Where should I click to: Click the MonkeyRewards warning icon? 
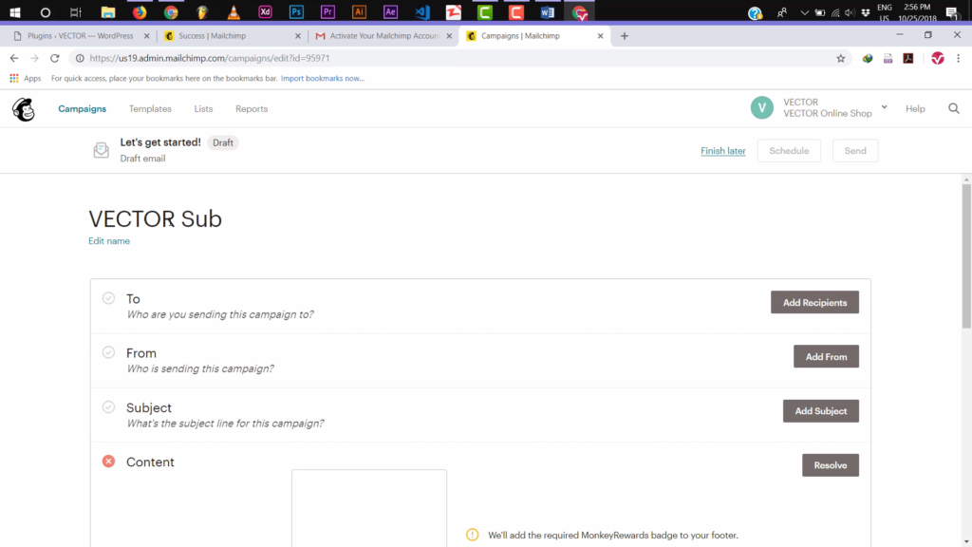tap(473, 535)
